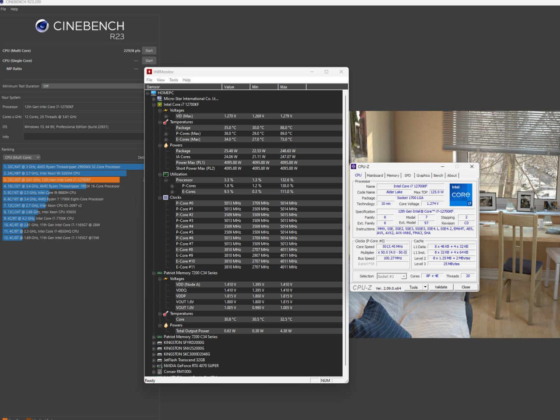Collapse the Utilization Processor node

click(x=166, y=180)
